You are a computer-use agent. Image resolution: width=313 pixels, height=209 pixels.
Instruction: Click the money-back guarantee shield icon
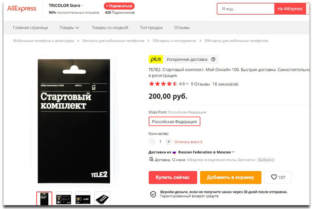(x=153, y=194)
